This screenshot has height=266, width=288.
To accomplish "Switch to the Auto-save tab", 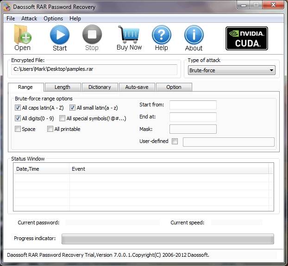I will [137, 87].
